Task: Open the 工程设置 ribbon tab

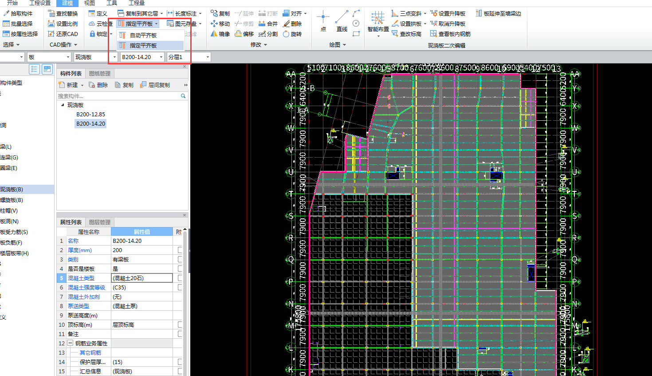Action: [x=40, y=3]
